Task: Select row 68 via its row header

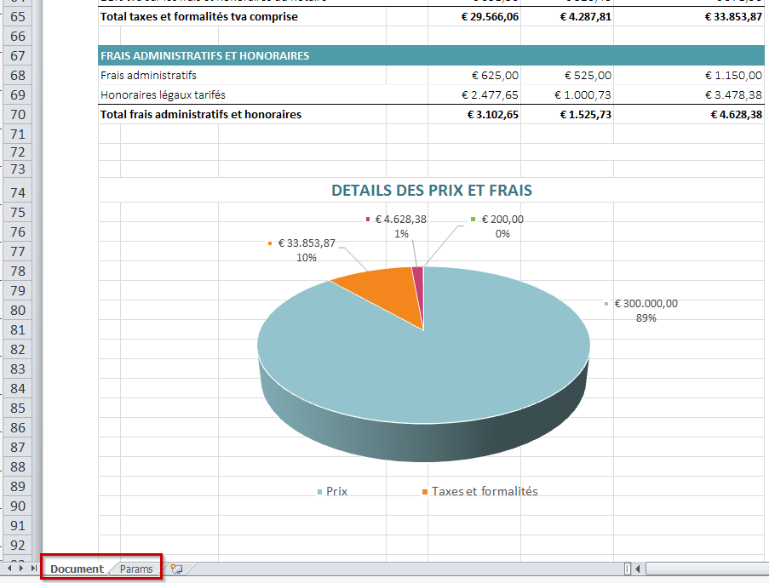Action: click(18, 76)
